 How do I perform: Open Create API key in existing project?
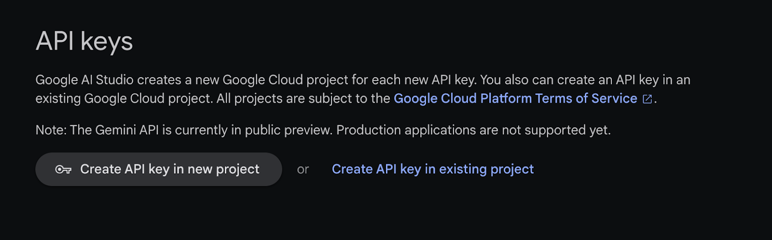(432, 169)
